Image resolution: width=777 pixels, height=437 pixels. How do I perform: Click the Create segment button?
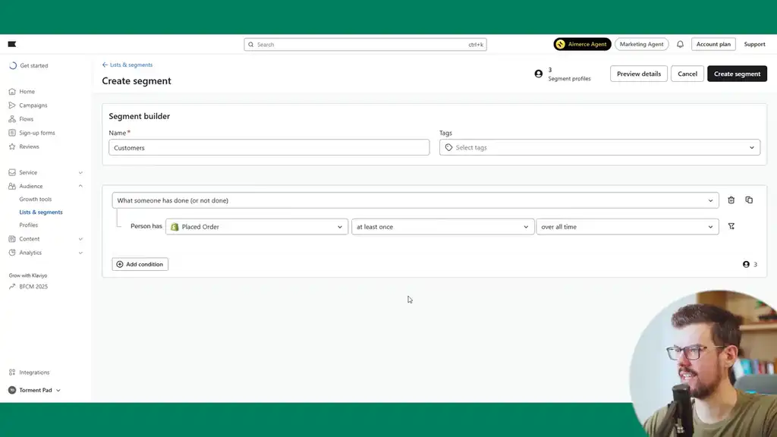(x=736, y=74)
